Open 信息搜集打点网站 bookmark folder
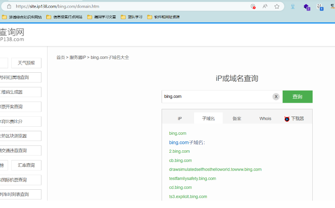Screen dimensions: 335x208 pos(64,17)
